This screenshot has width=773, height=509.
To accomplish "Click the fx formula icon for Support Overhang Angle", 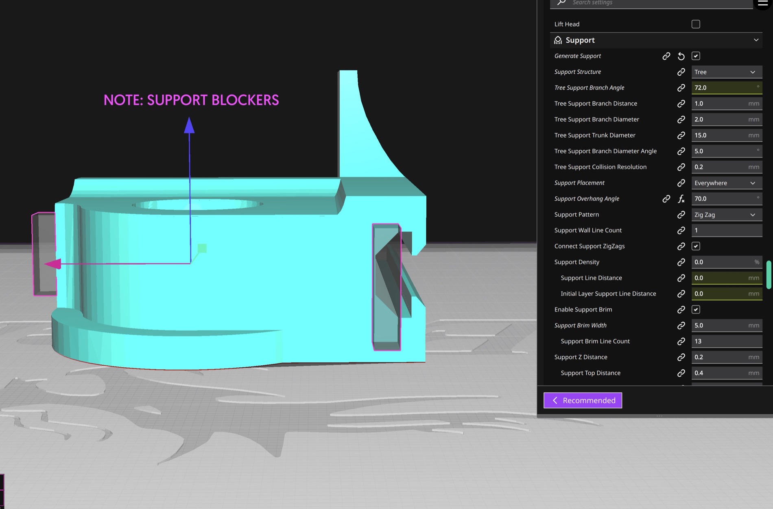I will pyautogui.click(x=681, y=199).
